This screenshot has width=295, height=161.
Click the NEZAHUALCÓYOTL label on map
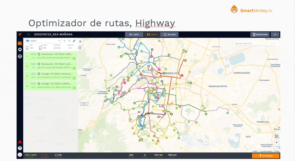(218, 87)
